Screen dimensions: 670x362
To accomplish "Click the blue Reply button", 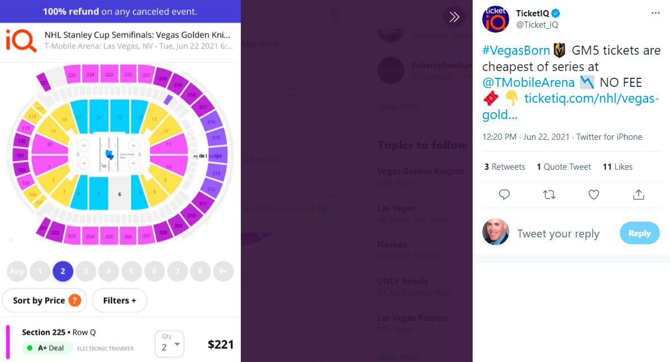I will click(x=639, y=233).
